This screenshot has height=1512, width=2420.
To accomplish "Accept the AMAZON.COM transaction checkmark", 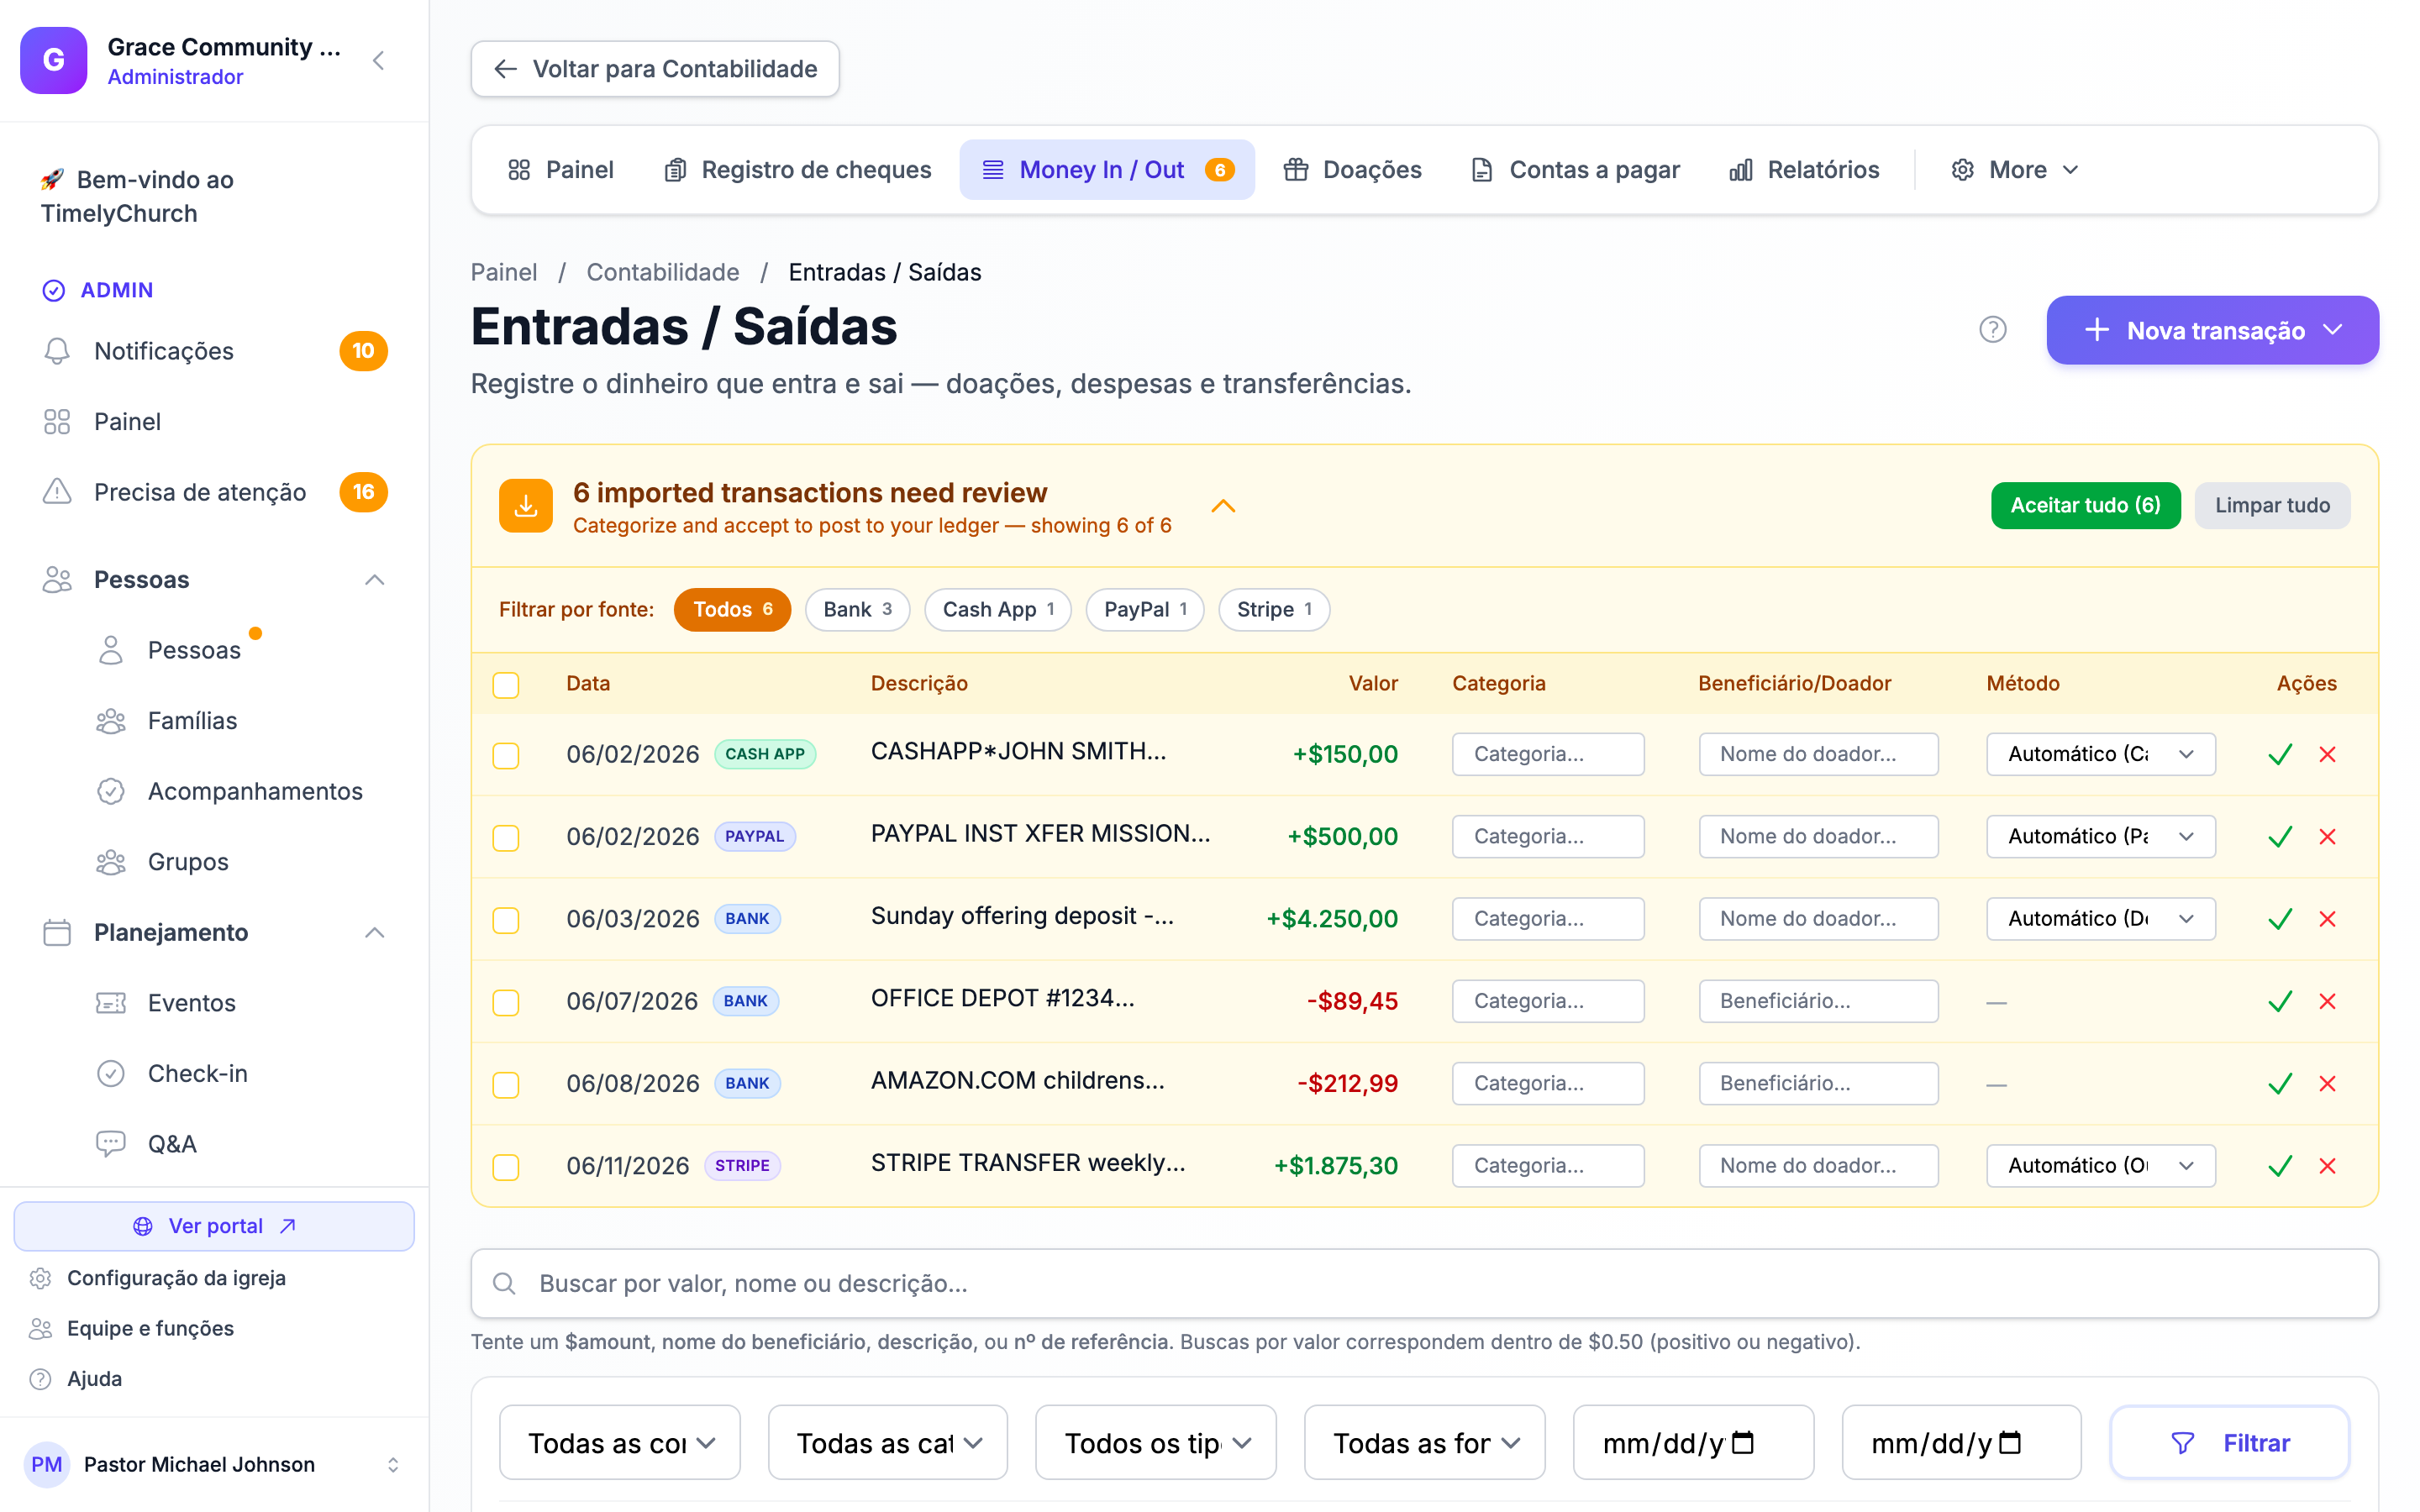I will click(2279, 1083).
